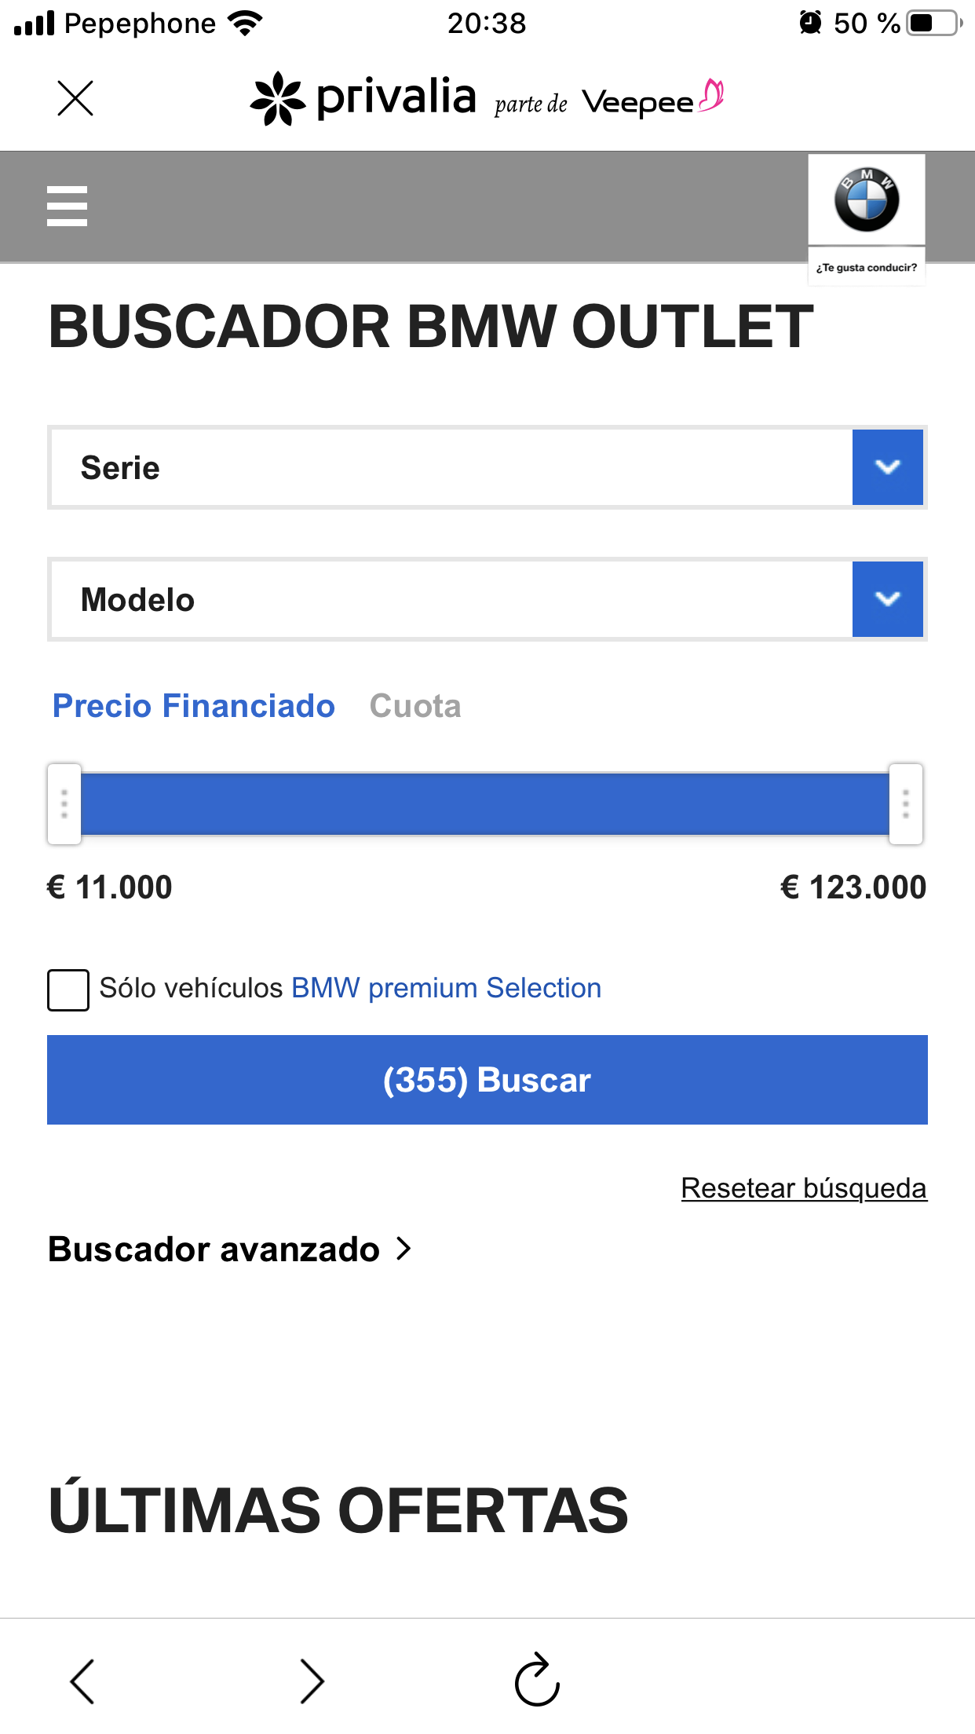Open the Buscador avanzado expander
Viewport: 975px width, 1734px height.
(x=229, y=1249)
